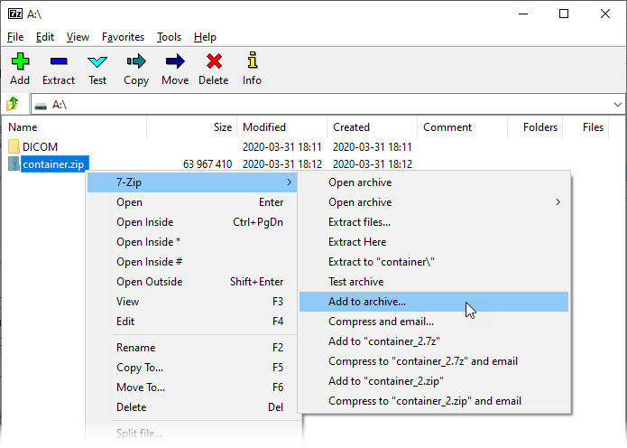Screen dimensions: 627x448
Task: Click the 7z application title icon
Action: click(15, 14)
